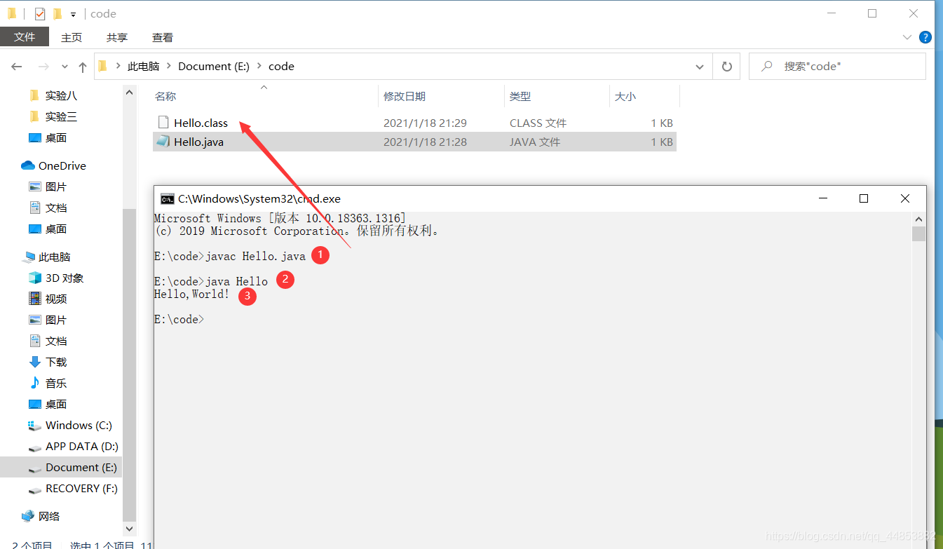This screenshot has width=943, height=549.
Task: Open the Windows (C:) drive
Action: (x=79, y=425)
